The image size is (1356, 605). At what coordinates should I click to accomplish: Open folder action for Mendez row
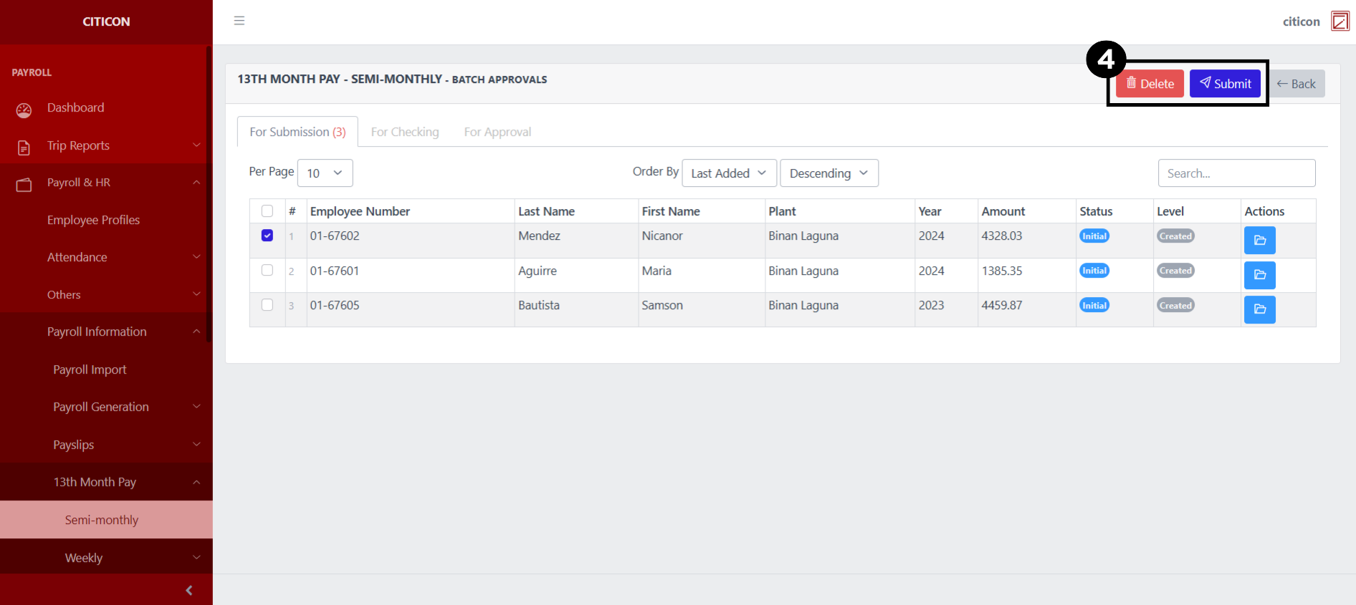[x=1259, y=241]
